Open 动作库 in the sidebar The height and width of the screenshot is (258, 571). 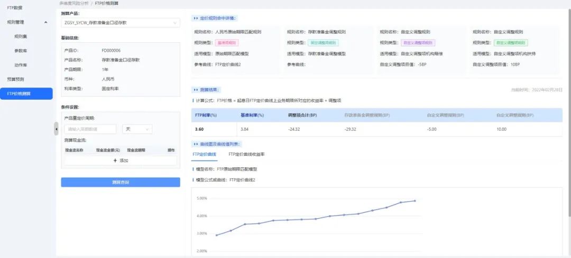21,65
